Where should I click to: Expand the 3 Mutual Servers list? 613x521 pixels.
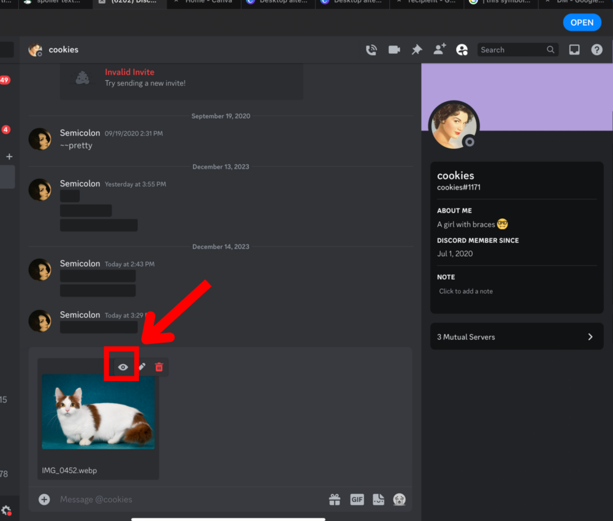pos(517,337)
